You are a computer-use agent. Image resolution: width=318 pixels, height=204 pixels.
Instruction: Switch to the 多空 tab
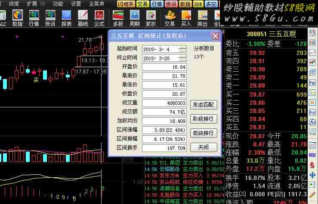(x=211, y=4)
